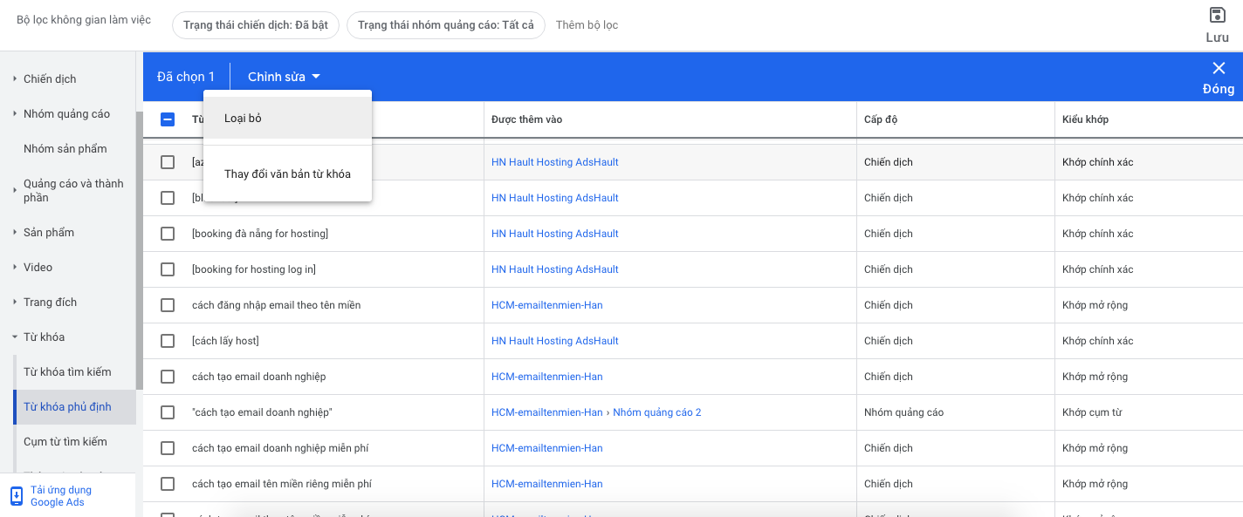Click the sidebar vertical scrollbar
This screenshot has width=1243, height=517.
tap(140, 250)
